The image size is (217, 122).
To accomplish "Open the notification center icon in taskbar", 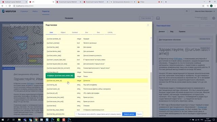I will [214, 120].
